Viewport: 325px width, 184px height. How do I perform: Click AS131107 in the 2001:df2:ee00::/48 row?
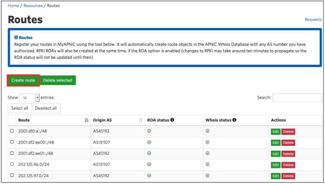102,142
